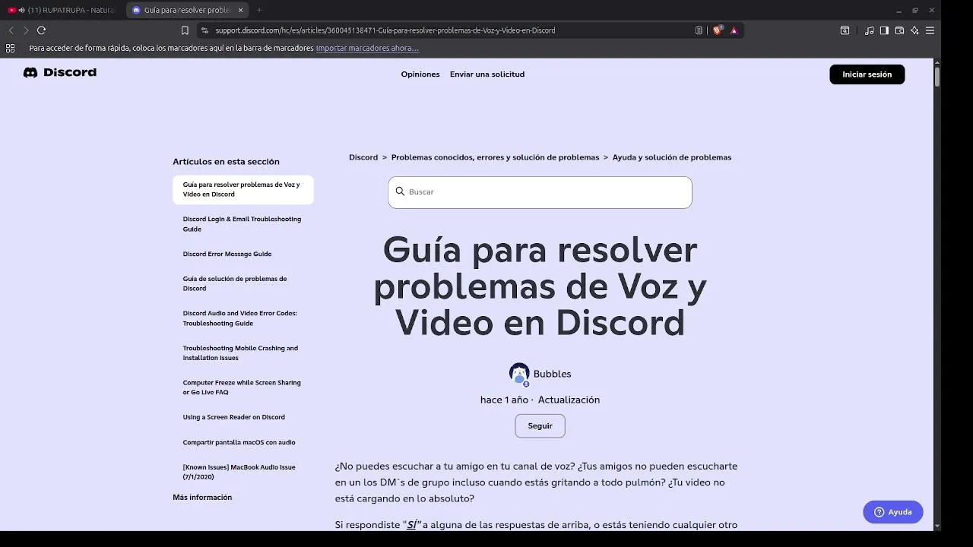This screenshot has height=547, width=973.
Task: Open Known Issues MacBook Audio Issue article
Action: 239,472
